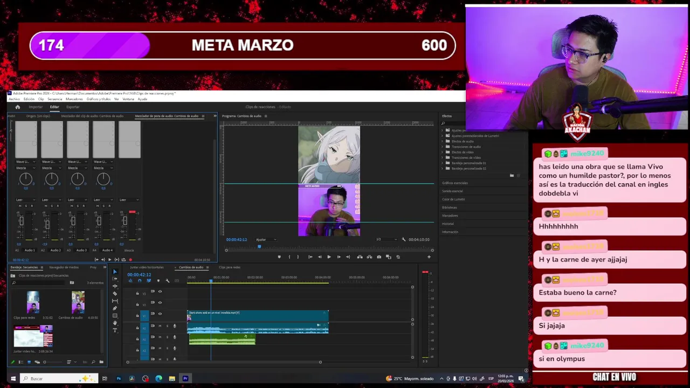The image size is (690, 388).
Task: Add marker in Program monitor transport
Action: point(279,257)
